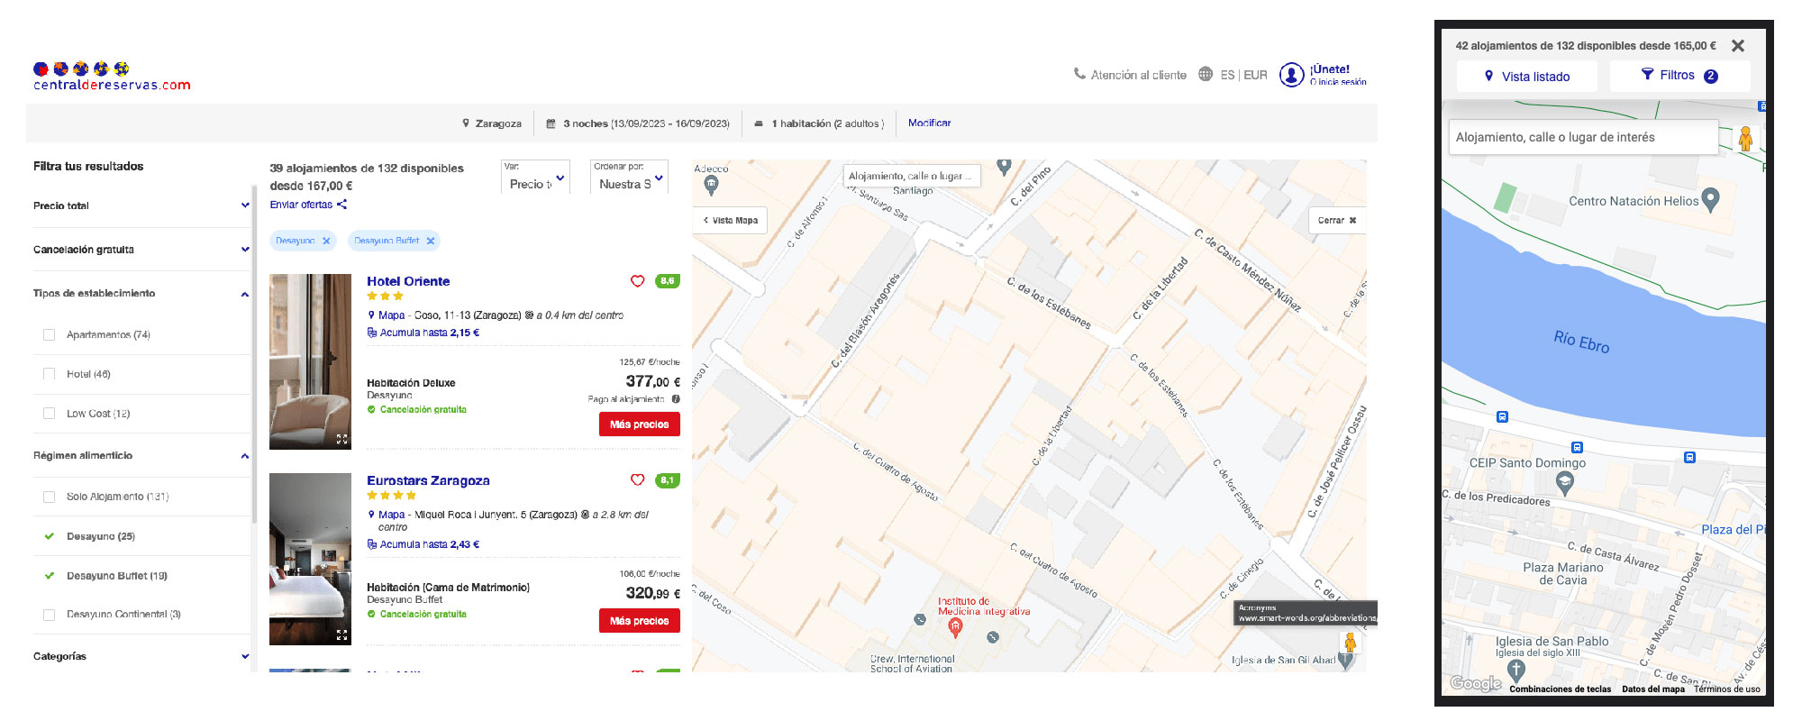
Task: Click Mapa link for Hotel Oriente
Action: tap(391, 315)
